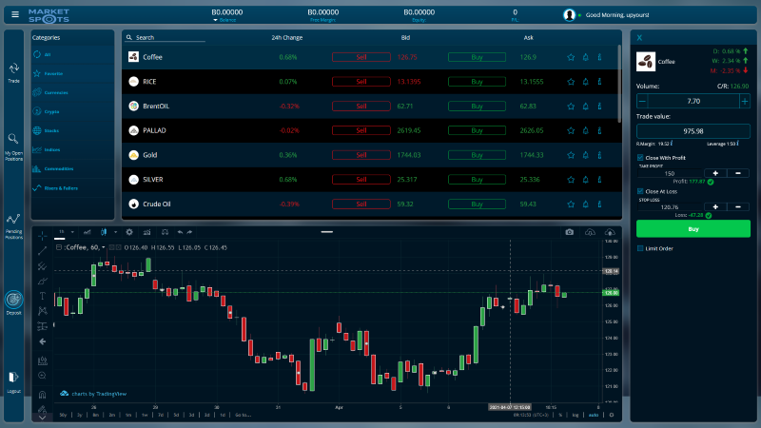Screen dimensions: 761x428
Task: Open the info icon on the Crude Oil row
Action: pos(600,204)
